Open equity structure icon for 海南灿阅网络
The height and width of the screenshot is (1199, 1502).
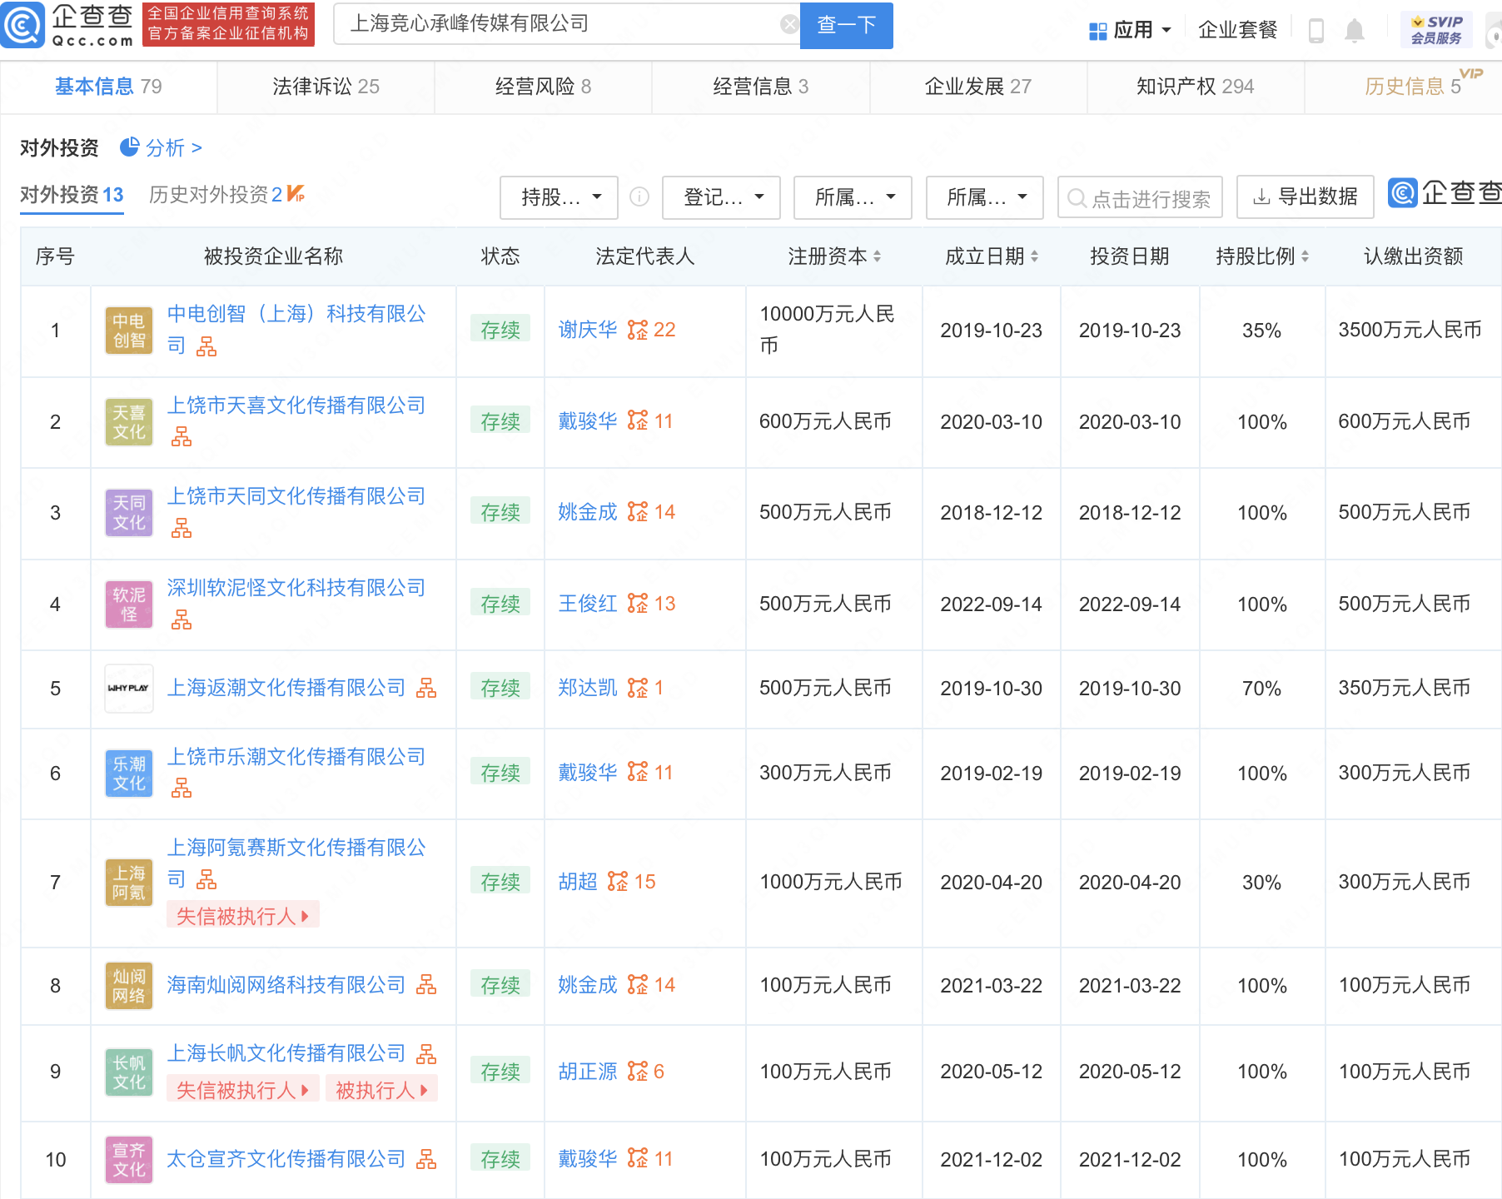[426, 985]
